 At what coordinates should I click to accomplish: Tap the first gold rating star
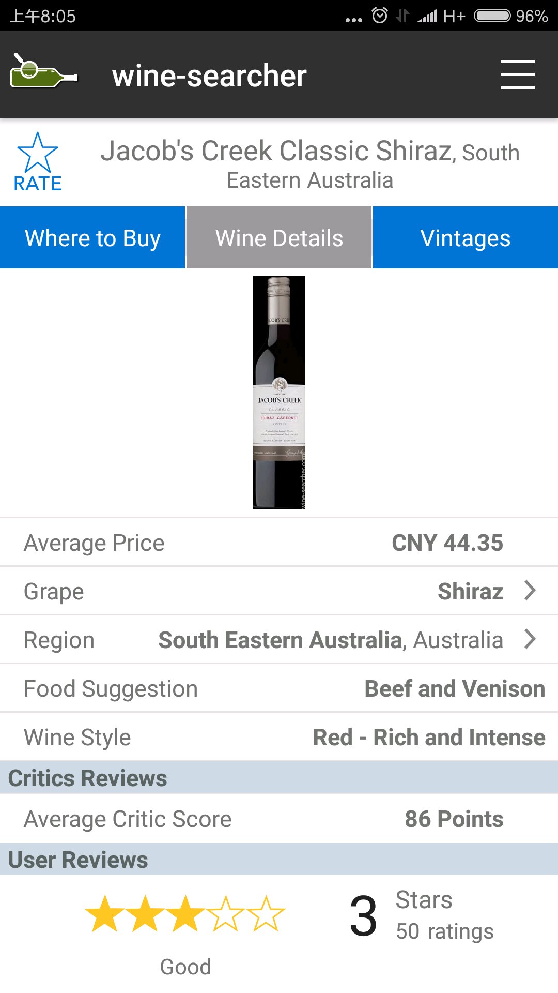(x=104, y=914)
